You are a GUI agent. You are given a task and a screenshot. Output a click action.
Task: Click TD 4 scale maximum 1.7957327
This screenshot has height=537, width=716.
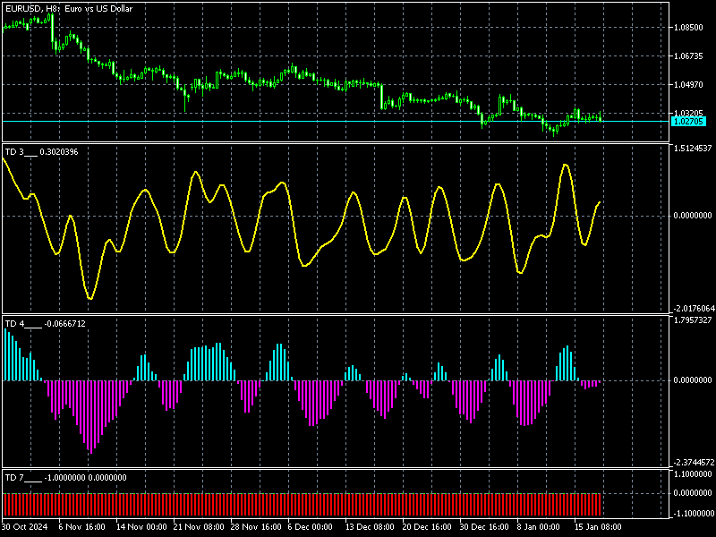pyautogui.click(x=693, y=320)
